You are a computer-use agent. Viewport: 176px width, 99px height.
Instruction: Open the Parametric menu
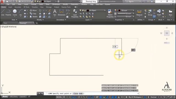75,4
